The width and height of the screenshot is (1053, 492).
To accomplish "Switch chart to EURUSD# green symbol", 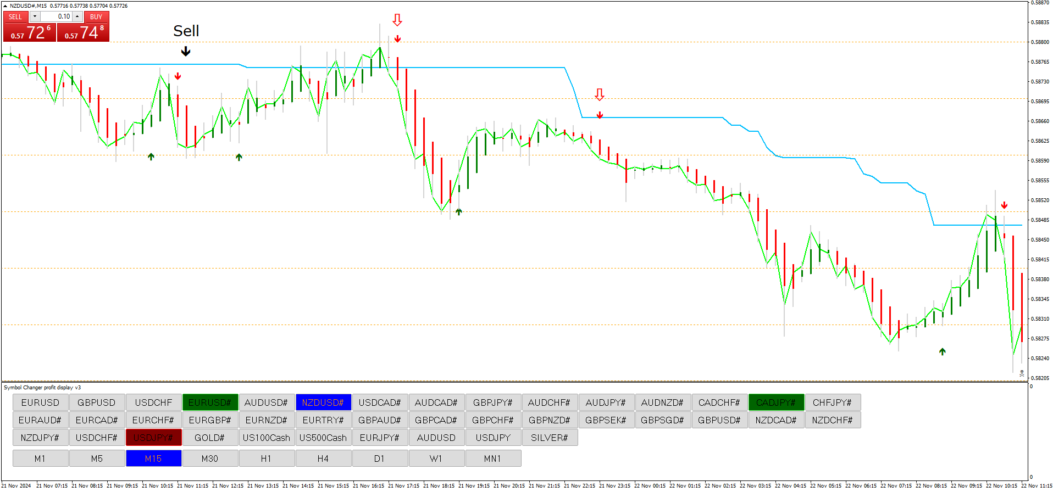I will 210,402.
